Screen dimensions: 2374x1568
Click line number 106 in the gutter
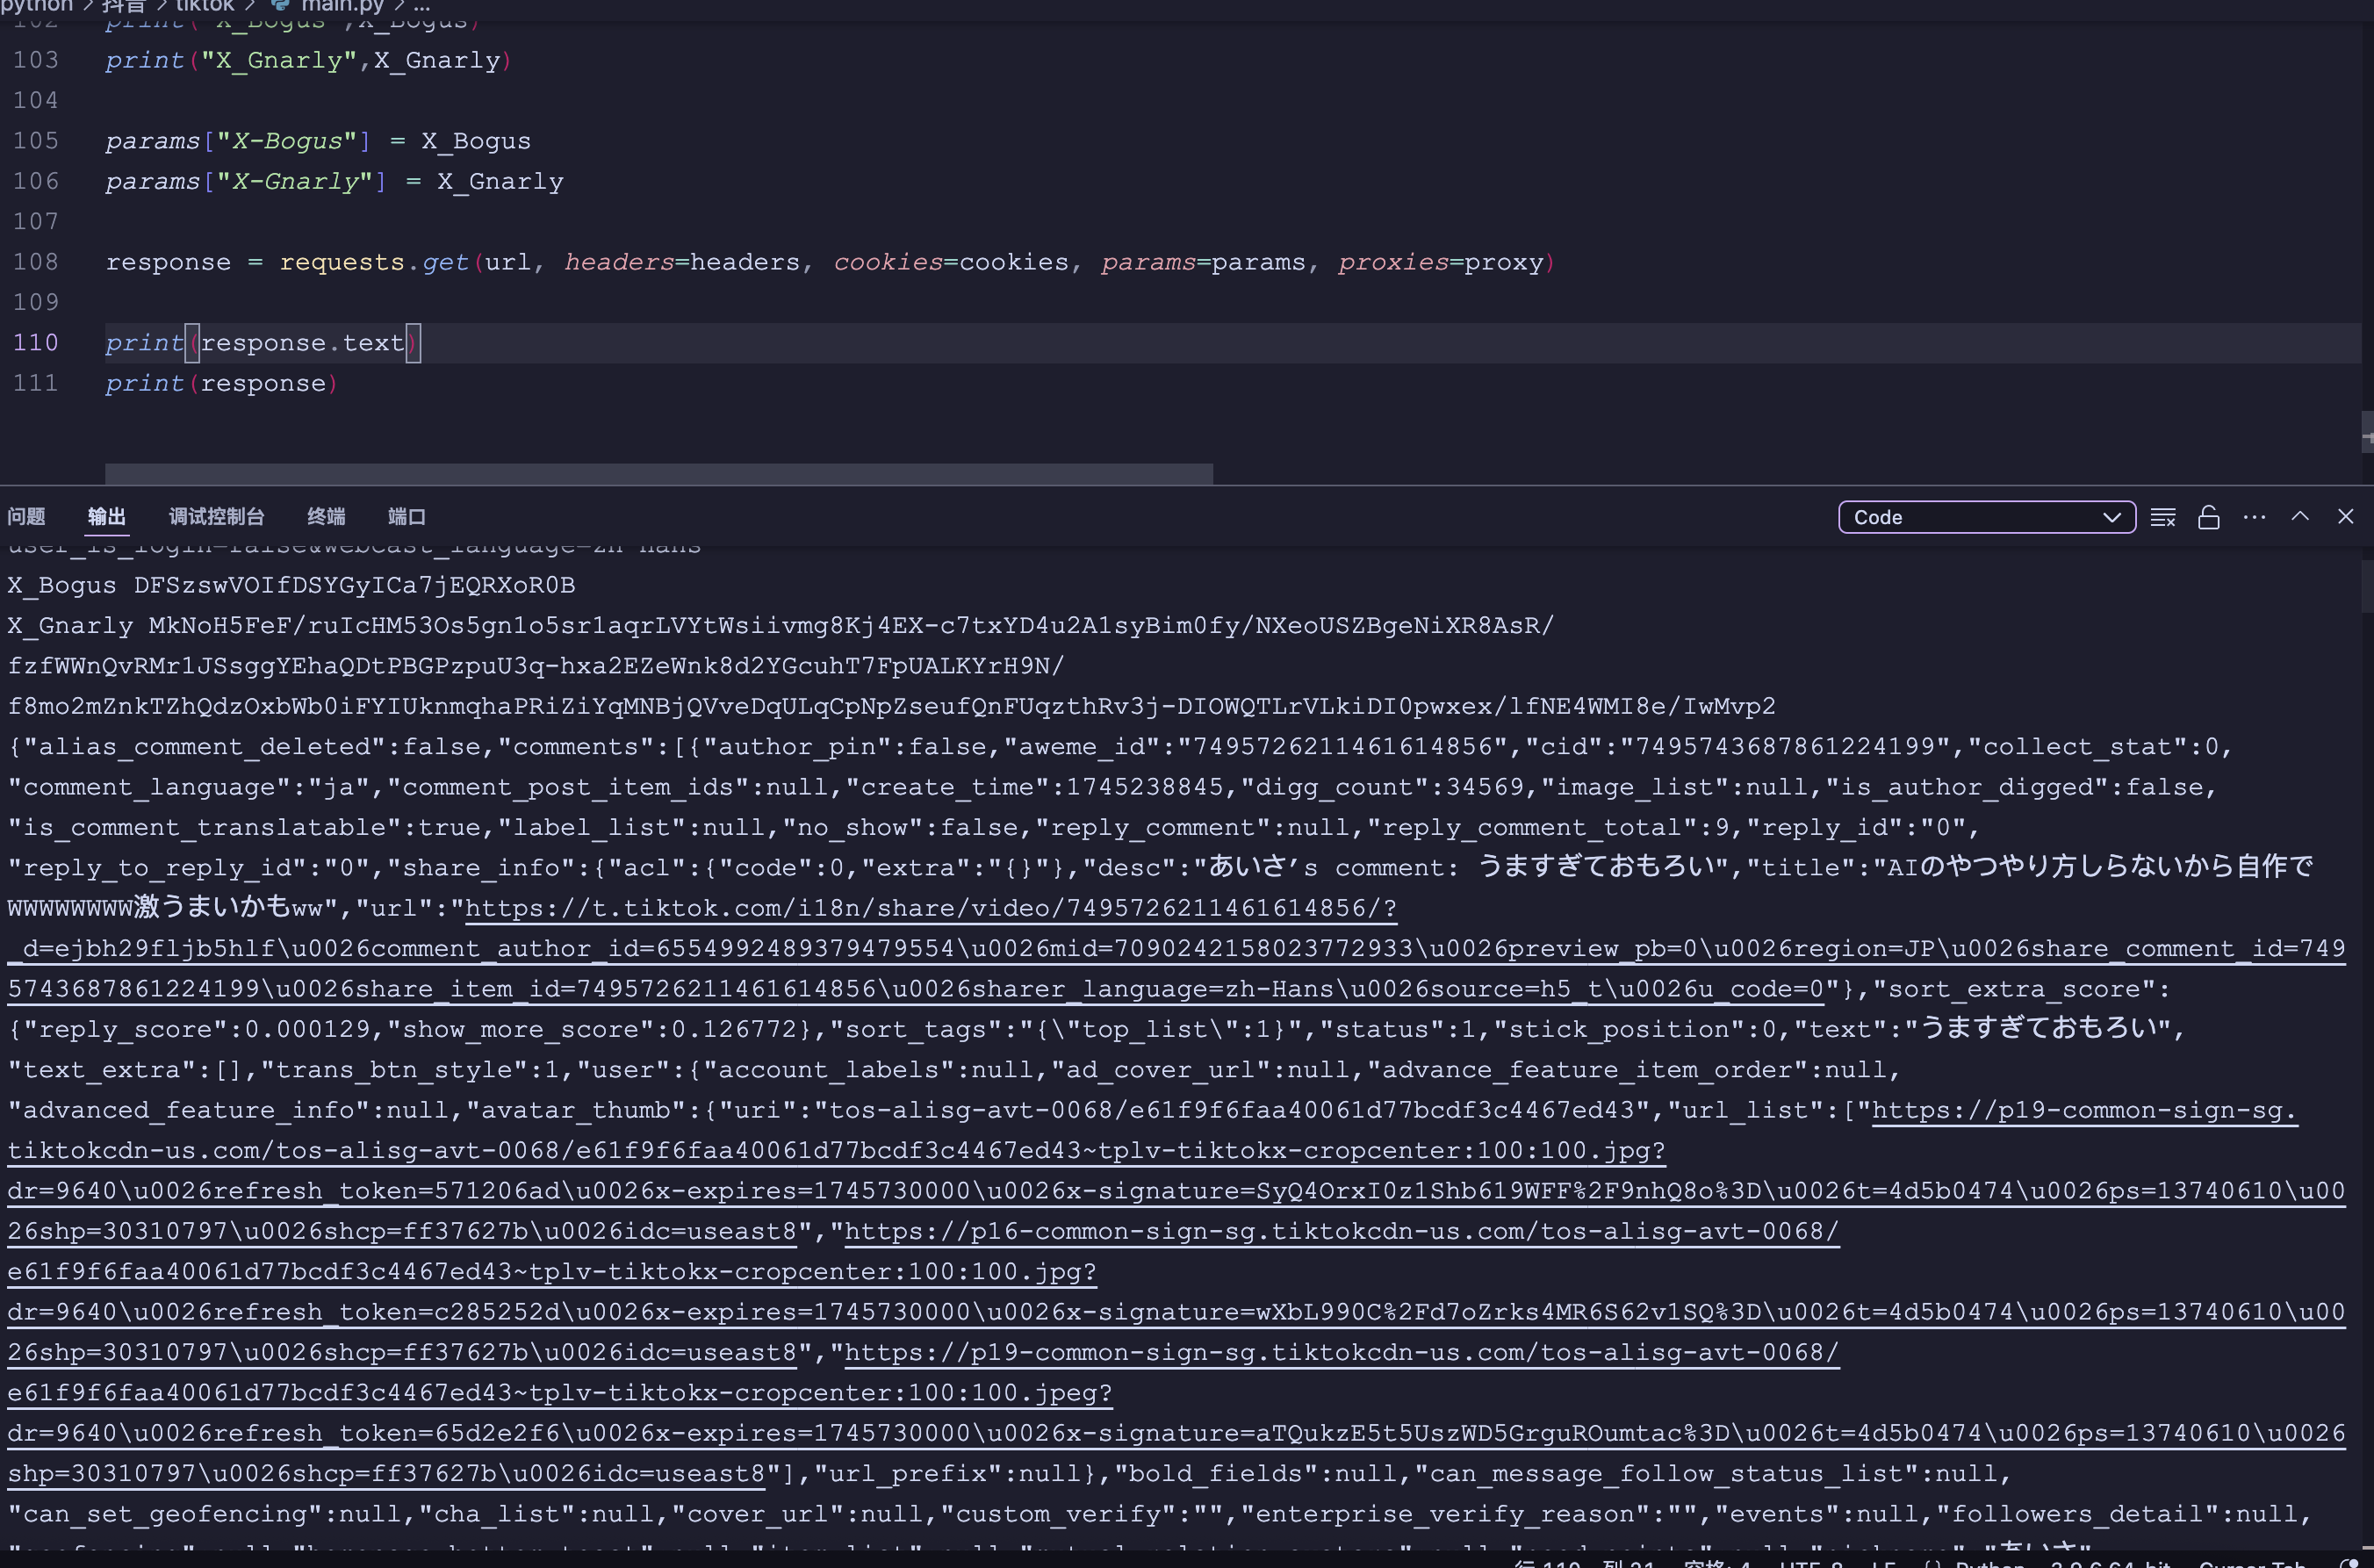(36, 181)
